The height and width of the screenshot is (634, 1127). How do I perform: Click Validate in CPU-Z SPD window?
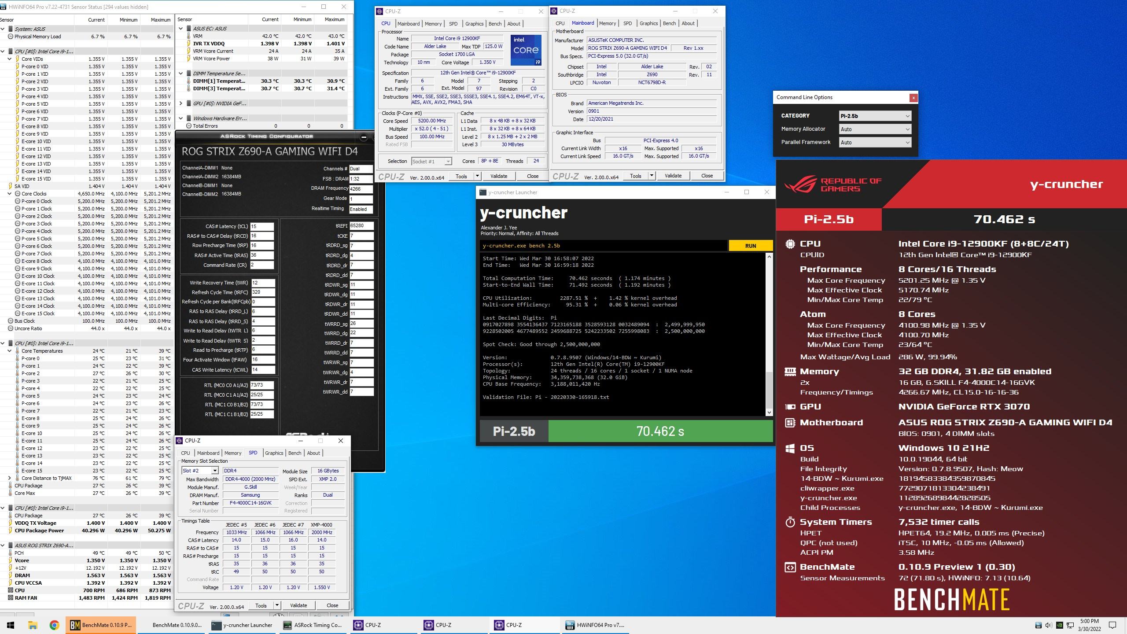click(298, 605)
